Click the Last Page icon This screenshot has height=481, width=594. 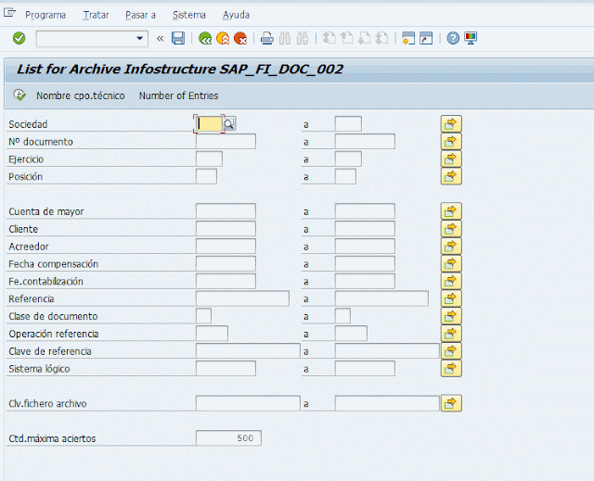click(381, 38)
